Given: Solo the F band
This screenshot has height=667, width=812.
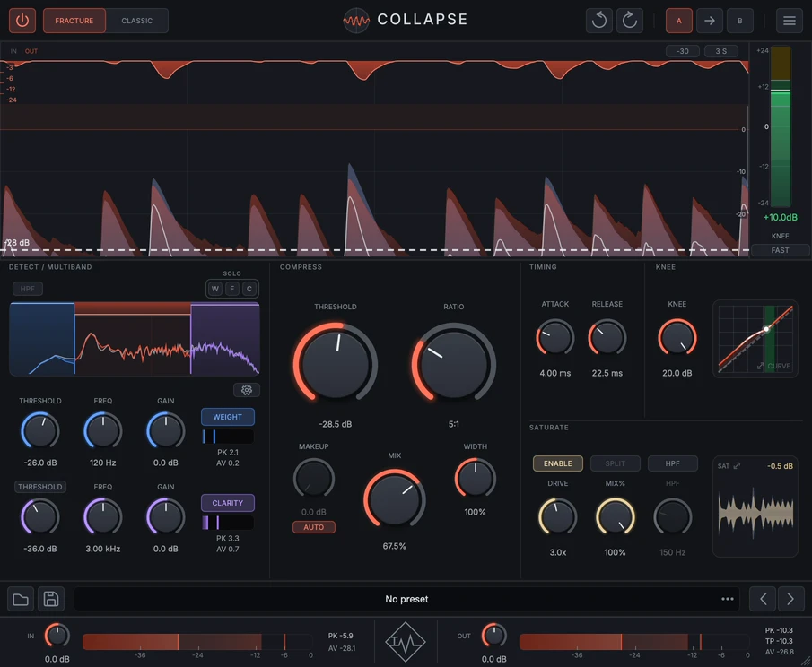Looking at the screenshot, I should (232, 289).
